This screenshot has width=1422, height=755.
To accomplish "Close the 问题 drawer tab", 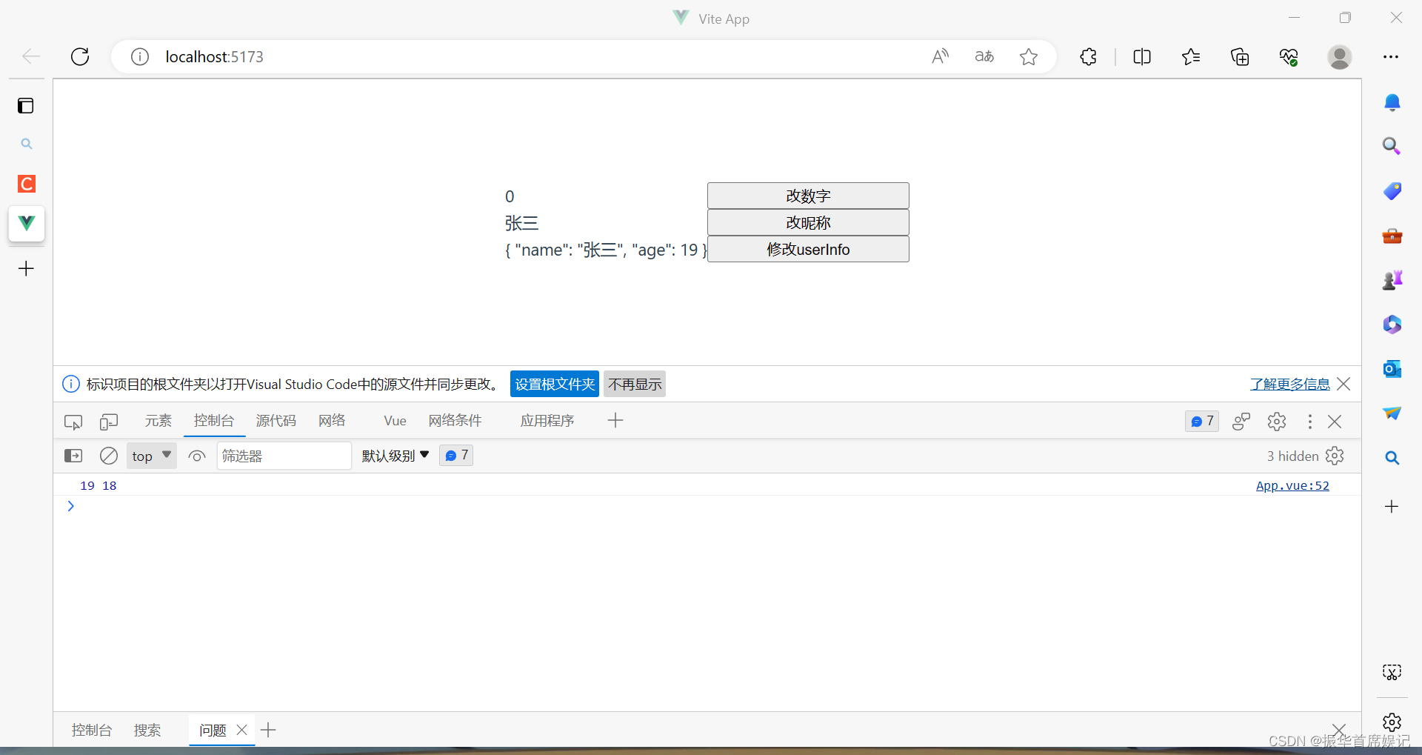I will [x=241, y=730].
